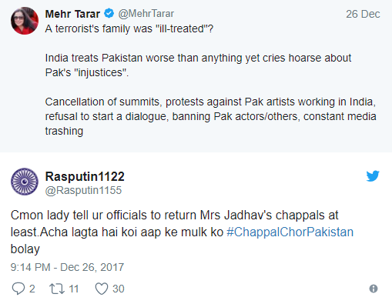Click the reply count number 2
The height and width of the screenshot is (304, 392).
click(x=32, y=289)
